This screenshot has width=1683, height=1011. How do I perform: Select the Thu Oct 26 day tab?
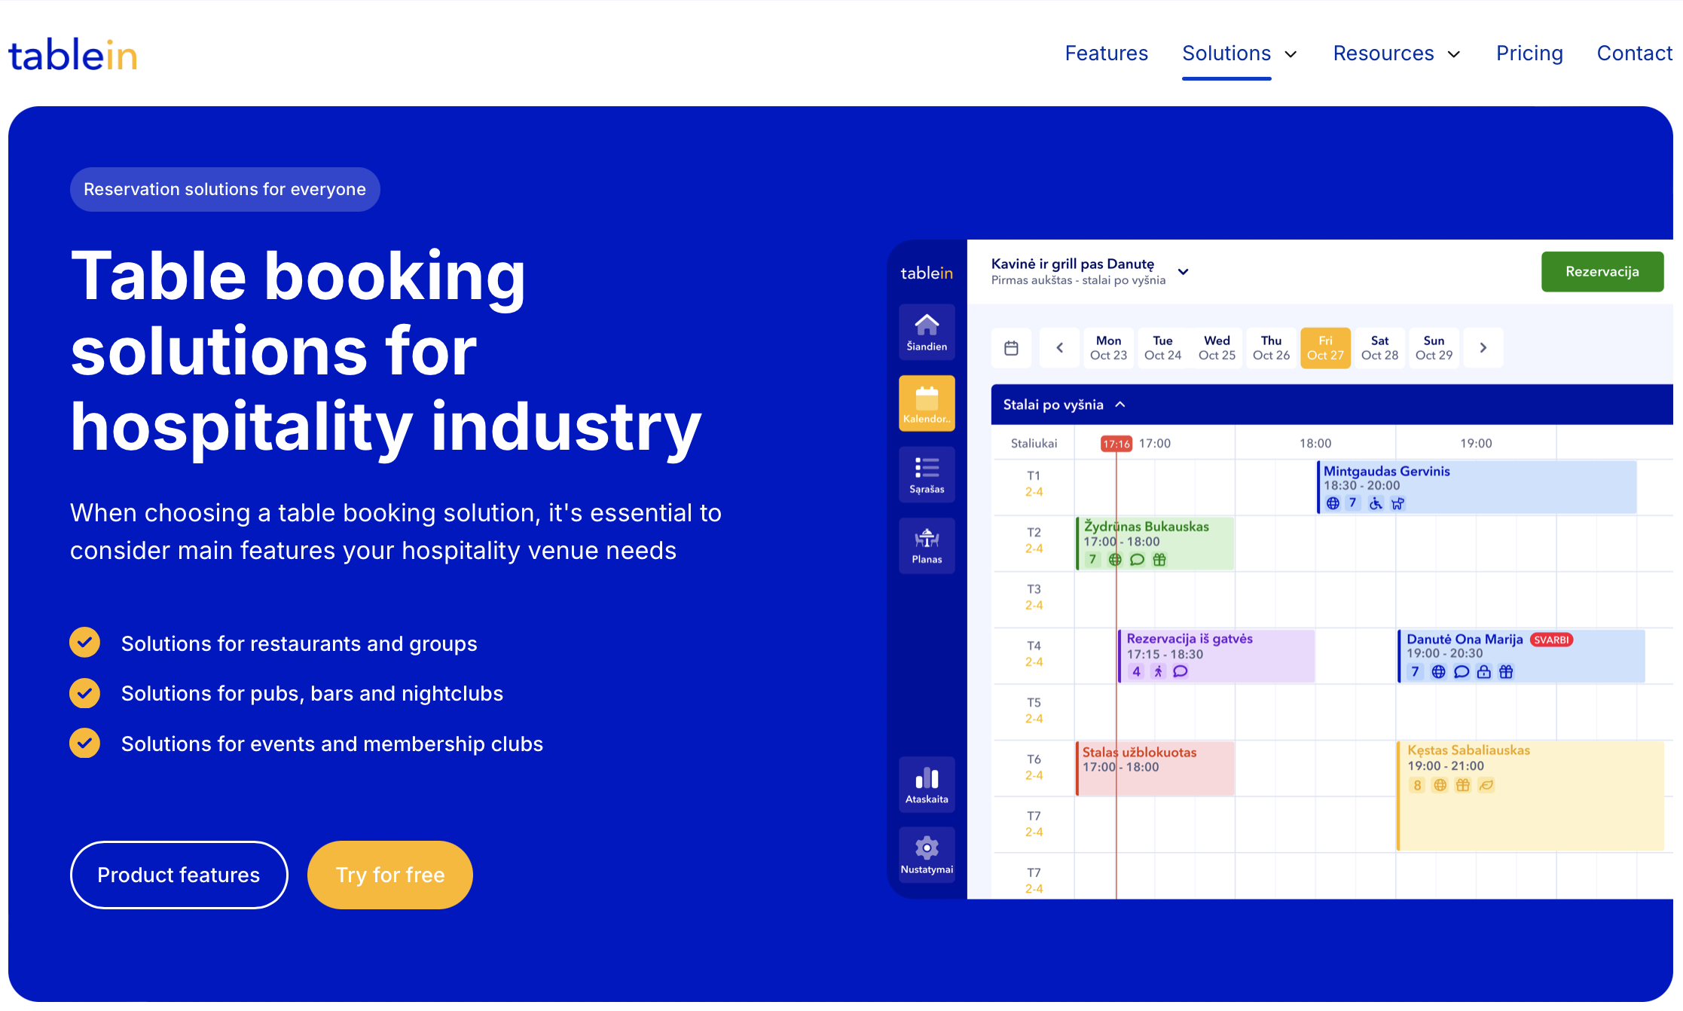[x=1271, y=348]
